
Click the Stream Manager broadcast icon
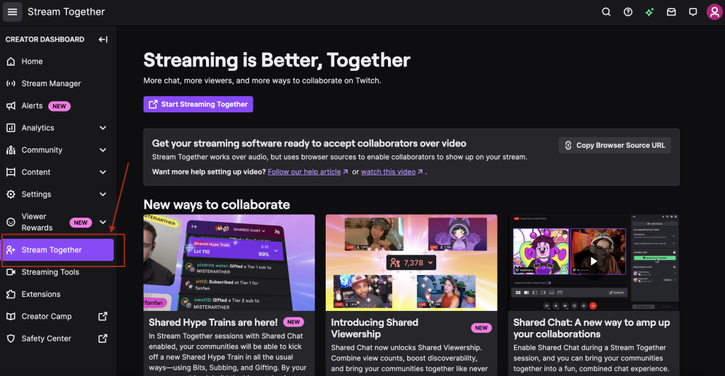[x=11, y=83]
